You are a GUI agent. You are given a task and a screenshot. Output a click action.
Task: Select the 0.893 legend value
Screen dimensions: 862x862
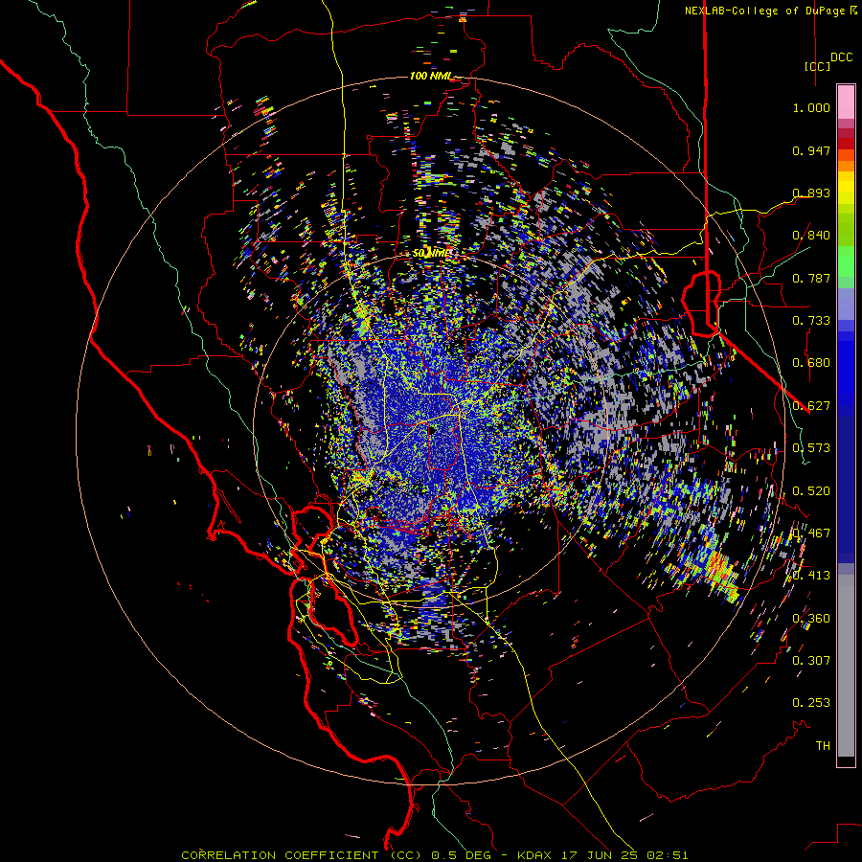click(x=811, y=193)
